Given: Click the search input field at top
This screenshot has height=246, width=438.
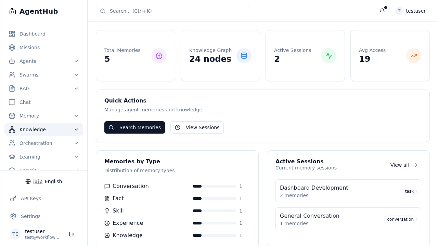Looking at the screenshot, I should coord(172,11).
